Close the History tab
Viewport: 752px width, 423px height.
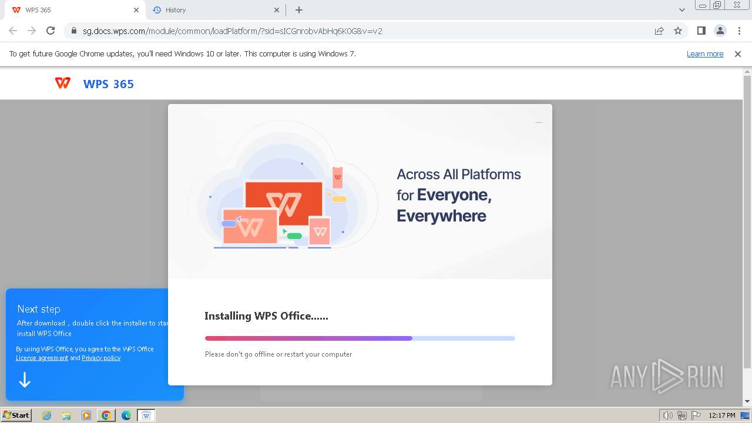pos(277,10)
